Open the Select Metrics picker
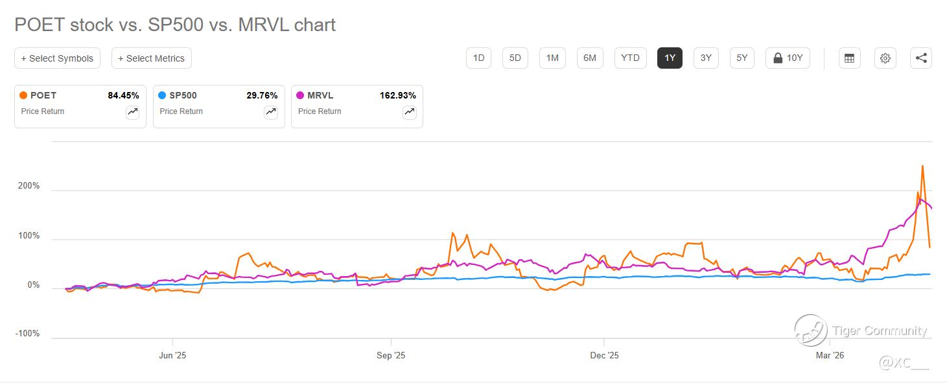Image resolution: width=947 pixels, height=383 pixels. (x=151, y=58)
